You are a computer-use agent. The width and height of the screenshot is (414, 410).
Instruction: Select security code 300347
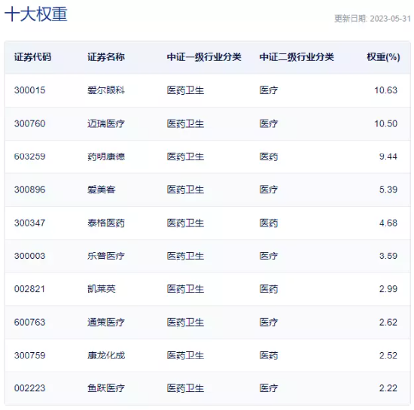(x=30, y=223)
